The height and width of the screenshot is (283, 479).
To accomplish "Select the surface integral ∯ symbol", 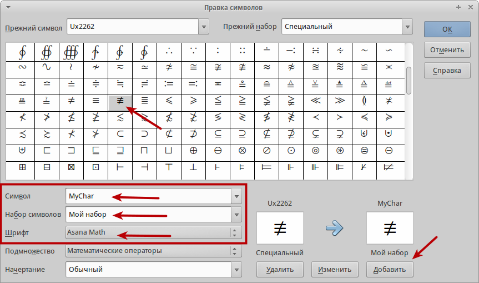I will [47, 52].
